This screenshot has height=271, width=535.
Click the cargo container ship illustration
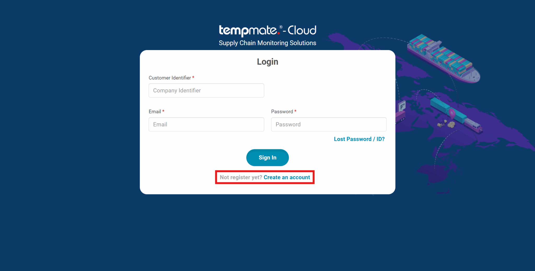(444, 58)
